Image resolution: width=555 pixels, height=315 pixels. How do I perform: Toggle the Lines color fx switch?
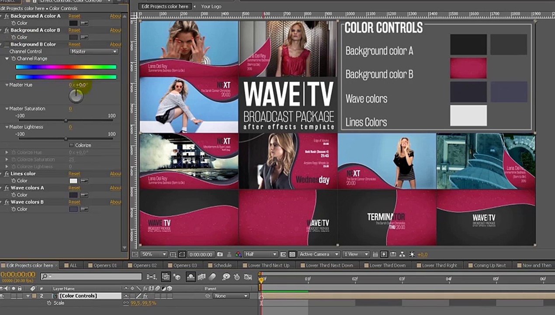[x=7, y=174]
